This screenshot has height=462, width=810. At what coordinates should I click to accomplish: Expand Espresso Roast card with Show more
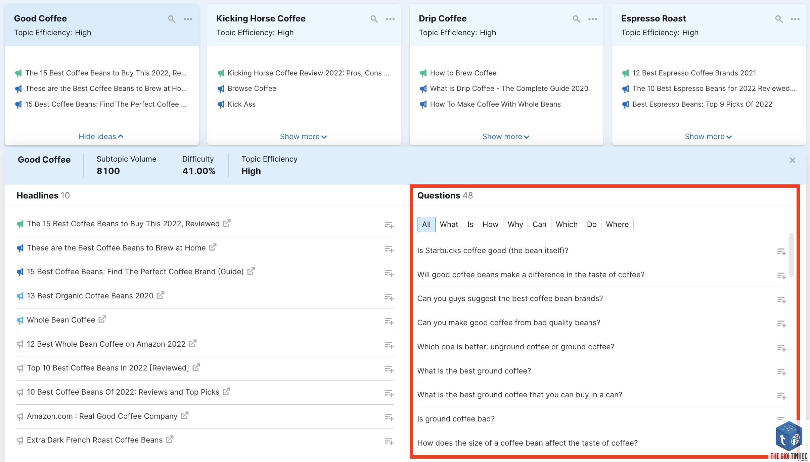(708, 136)
